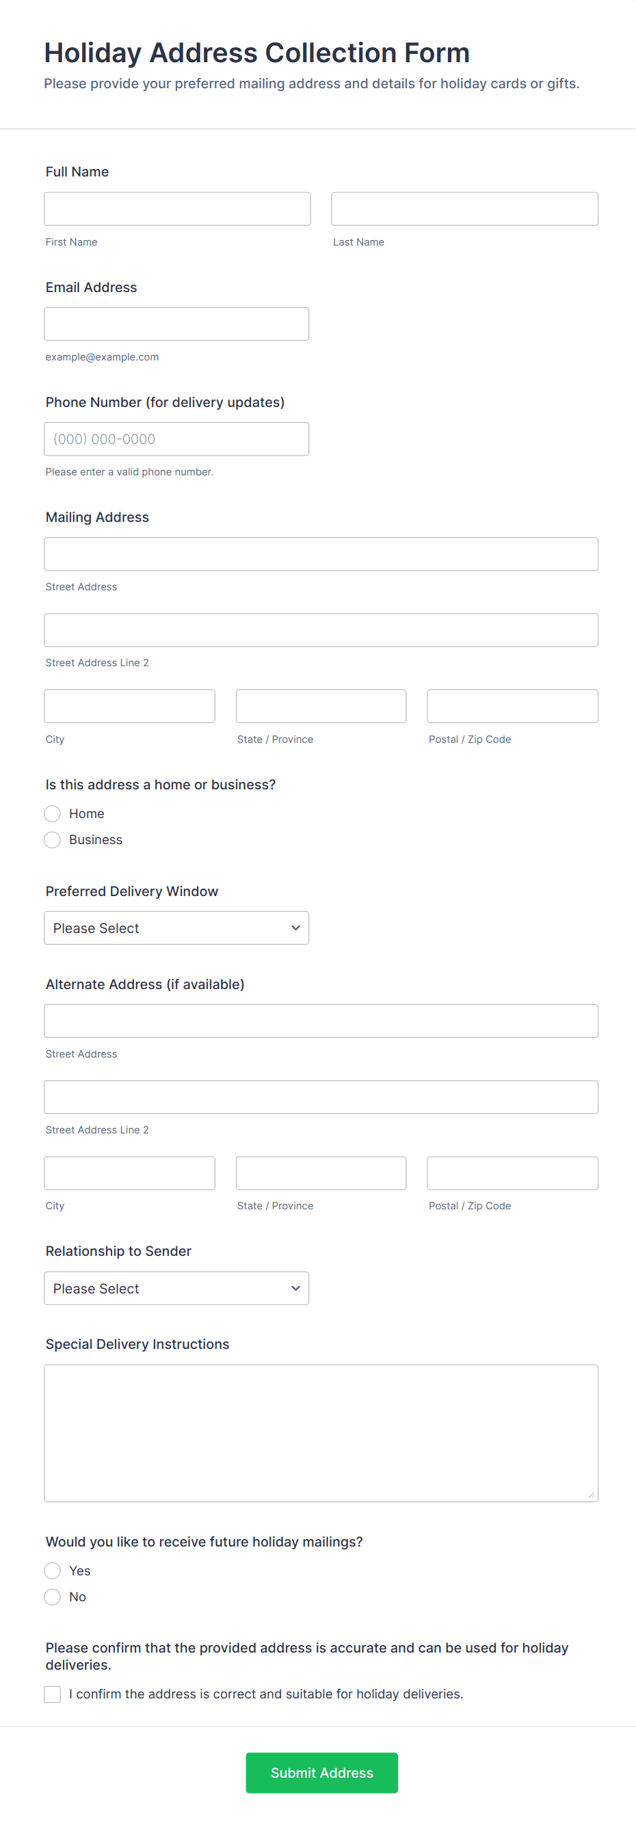Click the text area resize handle
This screenshot has width=636, height=1827.
[x=592, y=1495]
